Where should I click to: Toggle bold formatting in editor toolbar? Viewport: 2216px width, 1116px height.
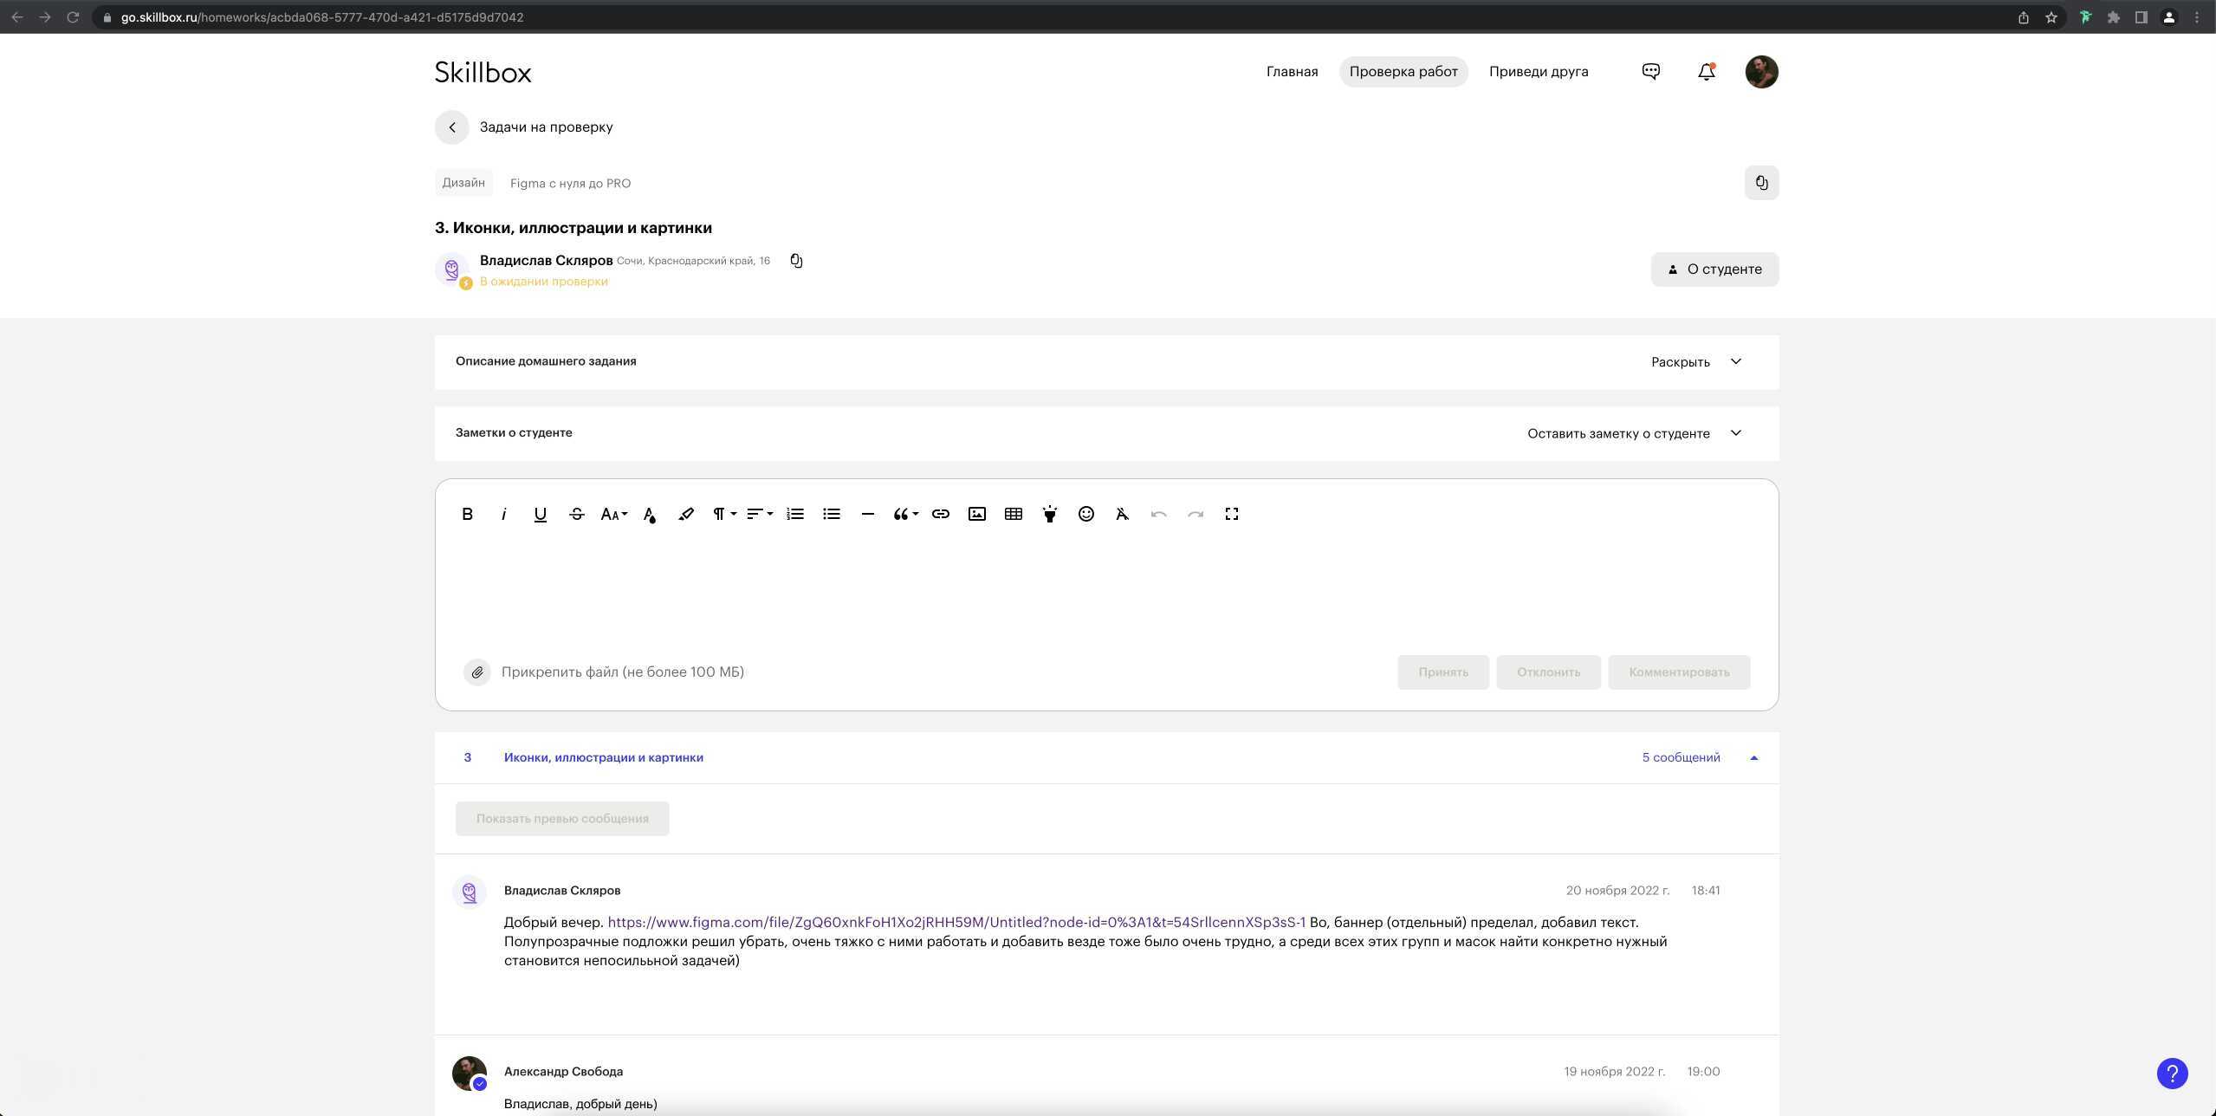[x=467, y=514]
